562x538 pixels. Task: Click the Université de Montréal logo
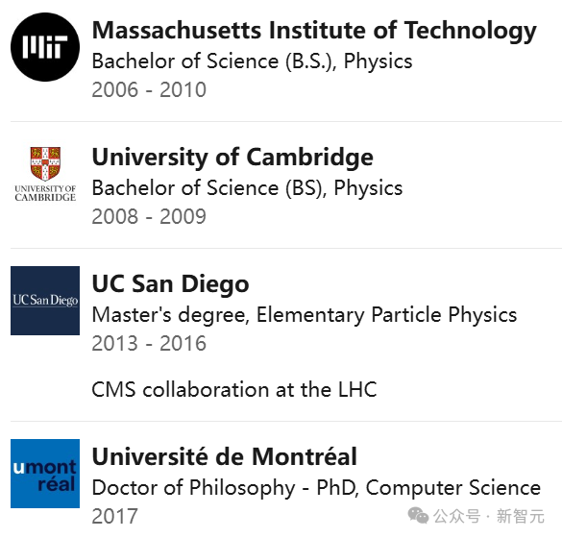[x=45, y=473]
